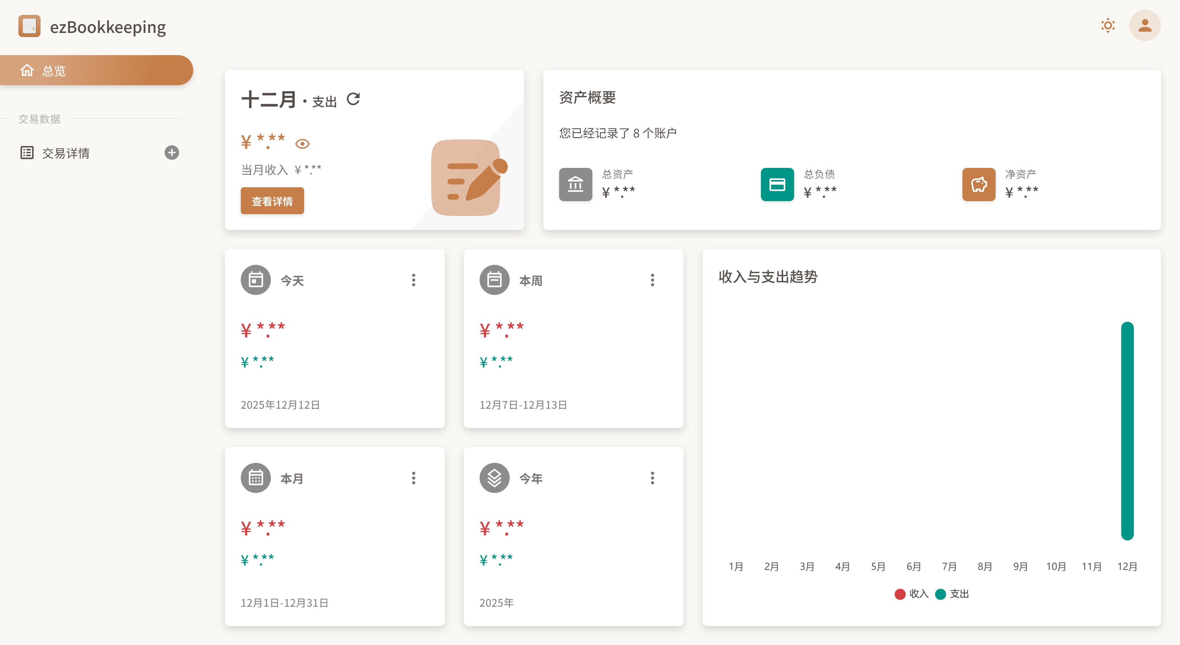The height and width of the screenshot is (645, 1180).
Task: Click the bank icon for 总资产
Action: pos(575,185)
